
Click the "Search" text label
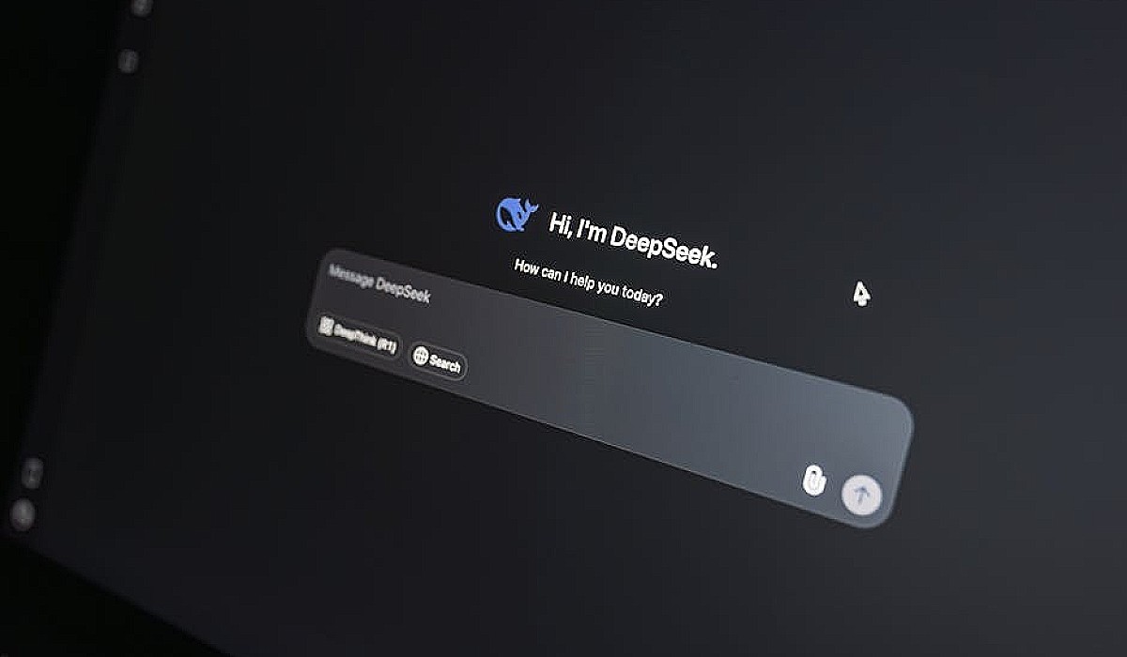click(445, 364)
